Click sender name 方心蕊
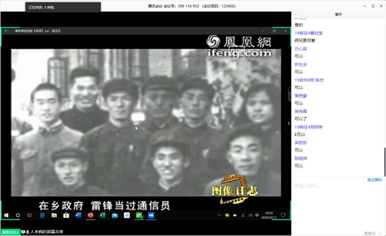This screenshot has width=386, height=236. click(301, 49)
